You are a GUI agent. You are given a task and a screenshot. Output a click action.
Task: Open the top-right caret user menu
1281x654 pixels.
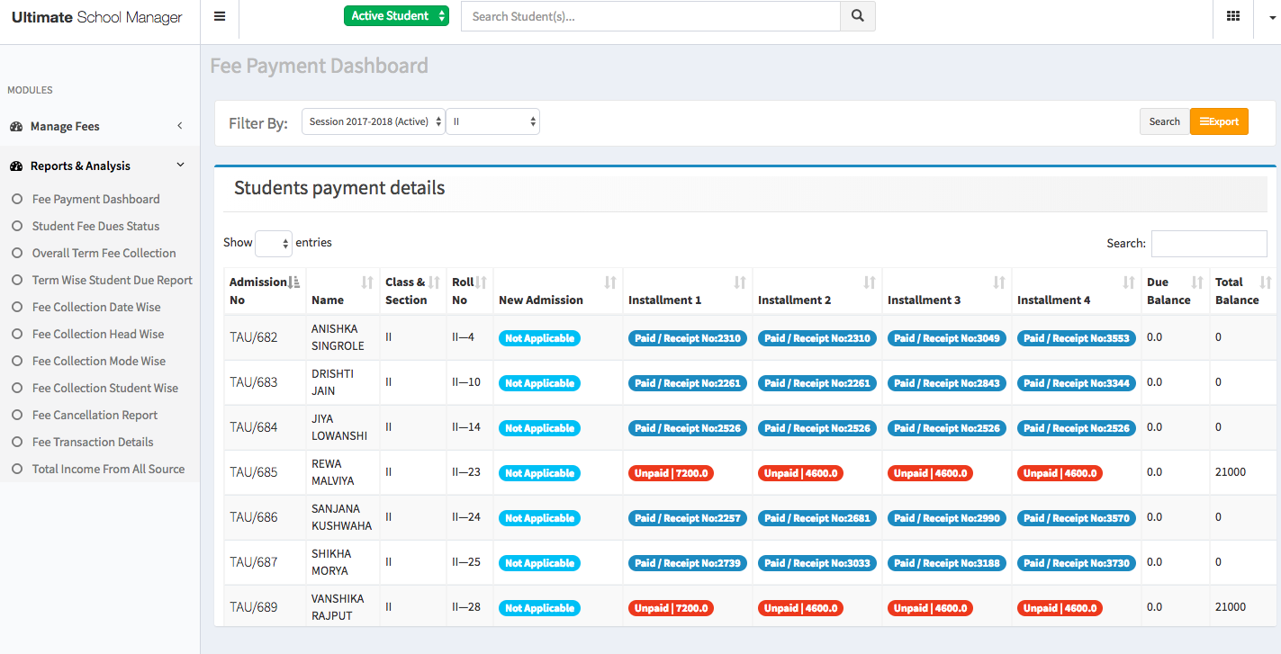pyautogui.click(x=1273, y=17)
